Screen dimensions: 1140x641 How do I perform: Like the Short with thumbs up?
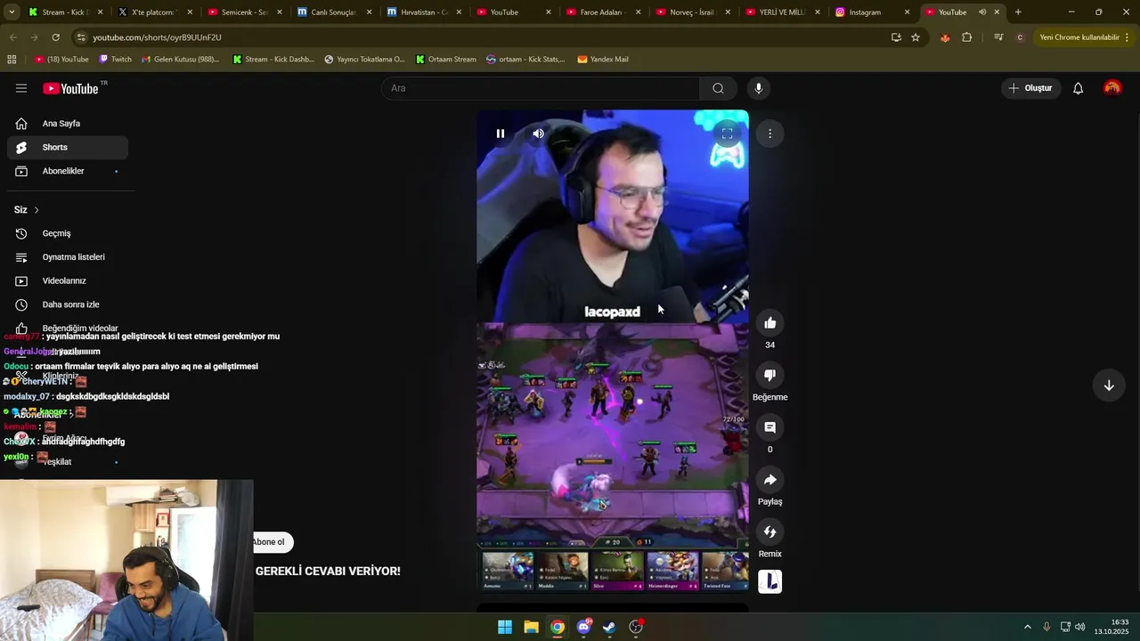click(x=770, y=323)
